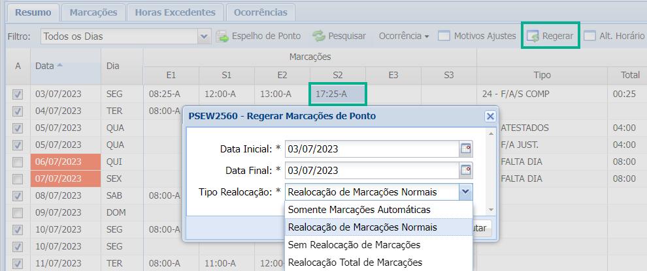Select Sem Realocação de Marcações option
This screenshot has width=647, height=271.
point(378,245)
